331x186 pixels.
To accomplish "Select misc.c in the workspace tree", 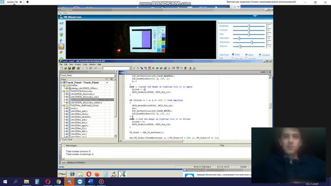I will click(74, 108).
